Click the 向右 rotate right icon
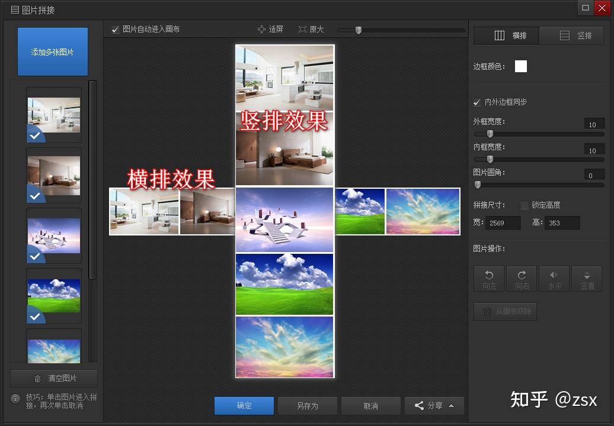 click(522, 279)
